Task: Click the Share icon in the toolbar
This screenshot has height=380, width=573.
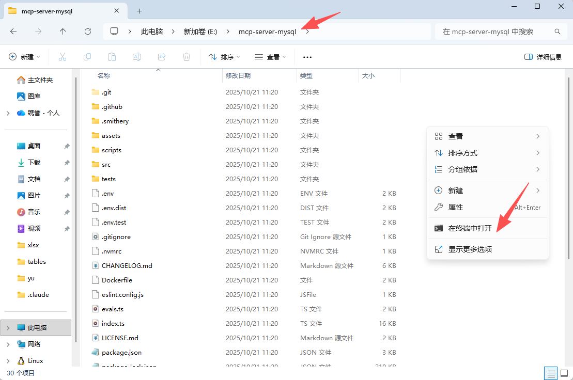Action: (161, 57)
